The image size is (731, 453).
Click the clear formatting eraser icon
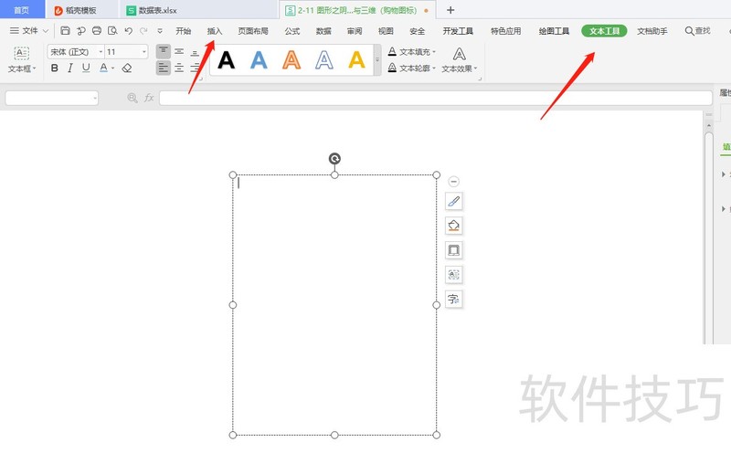click(127, 68)
